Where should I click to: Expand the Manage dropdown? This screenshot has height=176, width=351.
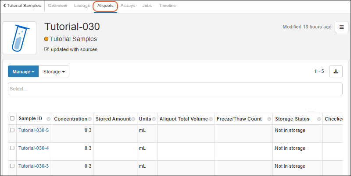point(23,72)
